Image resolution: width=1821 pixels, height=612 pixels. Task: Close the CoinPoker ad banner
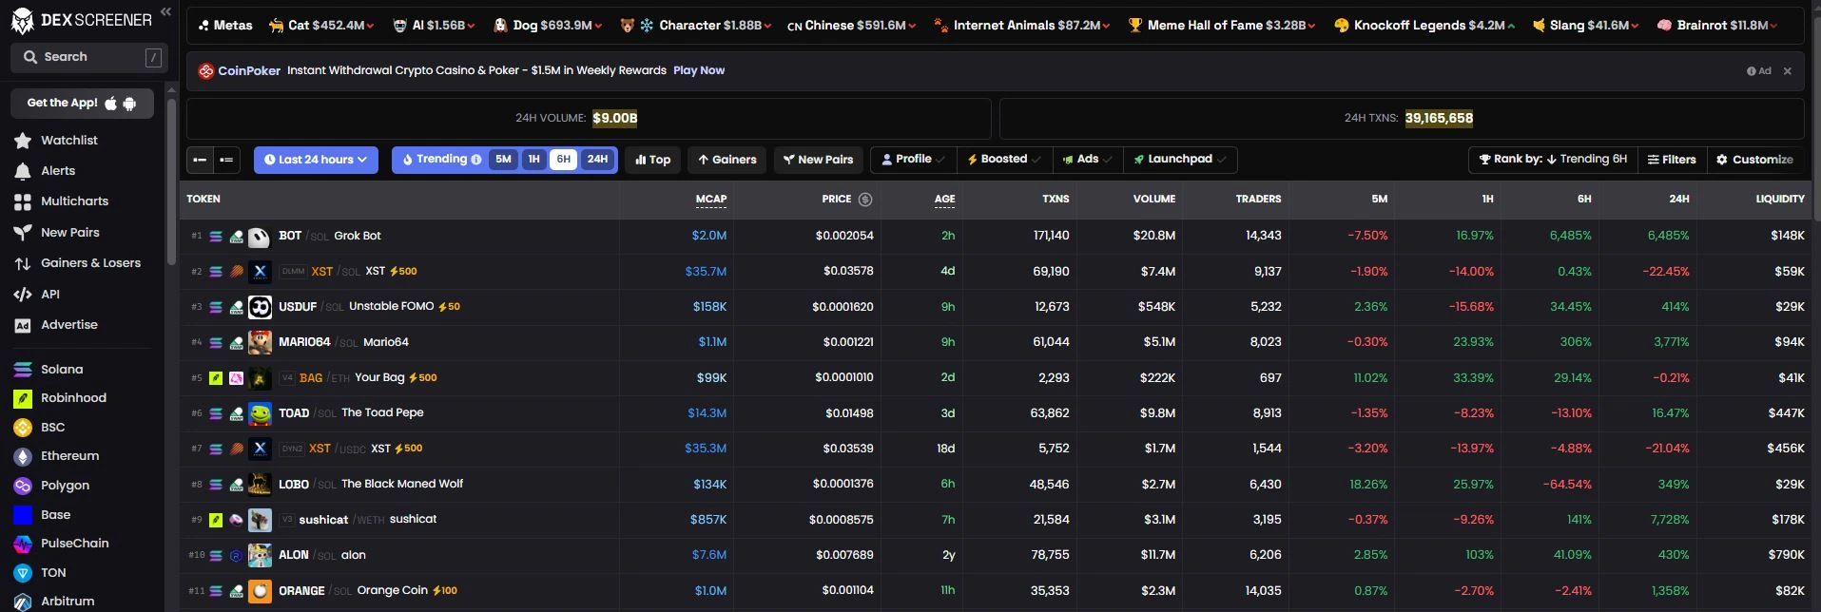point(1787,71)
